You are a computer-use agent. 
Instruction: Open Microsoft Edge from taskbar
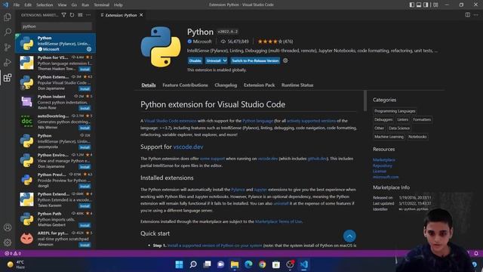tap(248, 264)
